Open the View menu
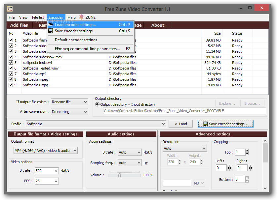 [x=23, y=17]
